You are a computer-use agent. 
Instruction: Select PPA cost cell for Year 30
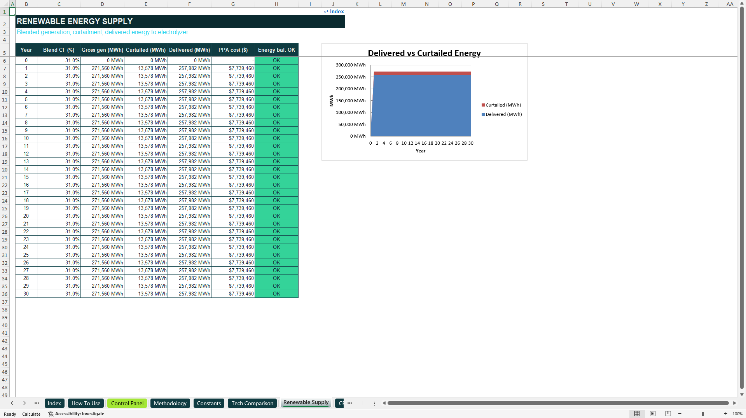point(233,294)
